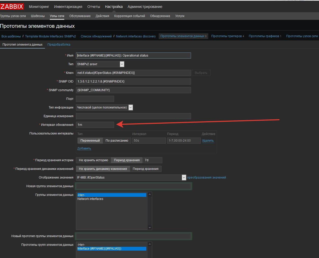Viewport: 319px width, 258px height.
Task: Click 'Удалить' link for custom interval
Action: pos(208,141)
